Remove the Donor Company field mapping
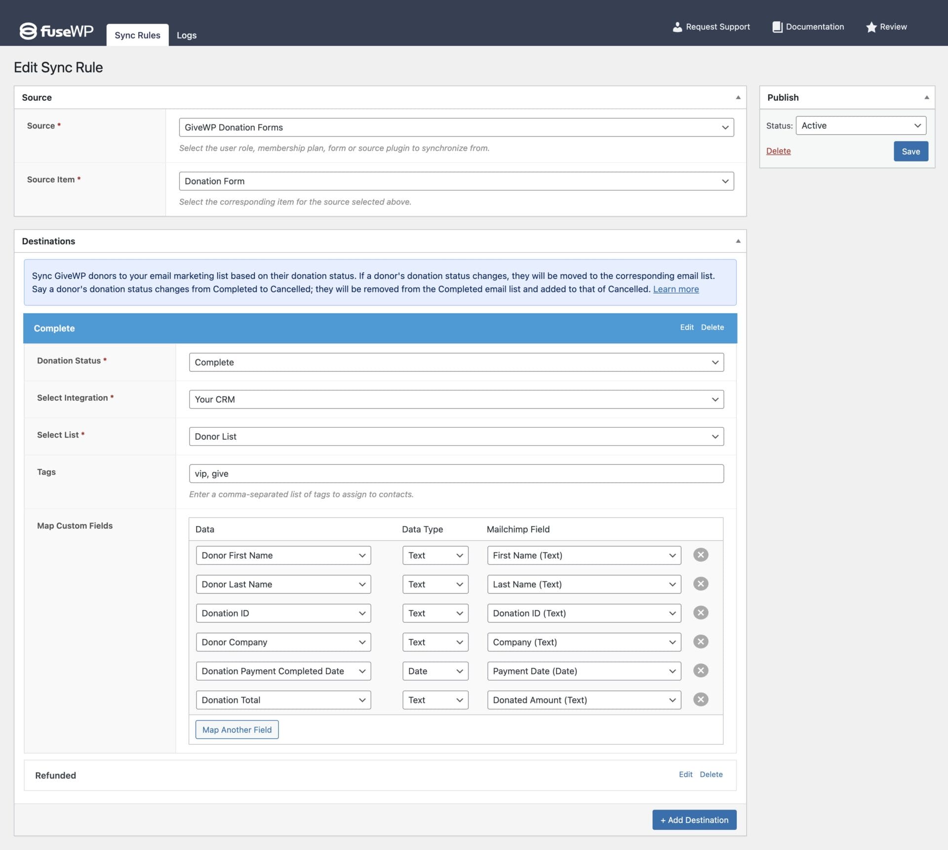The width and height of the screenshot is (948, 850). (701, 642)
